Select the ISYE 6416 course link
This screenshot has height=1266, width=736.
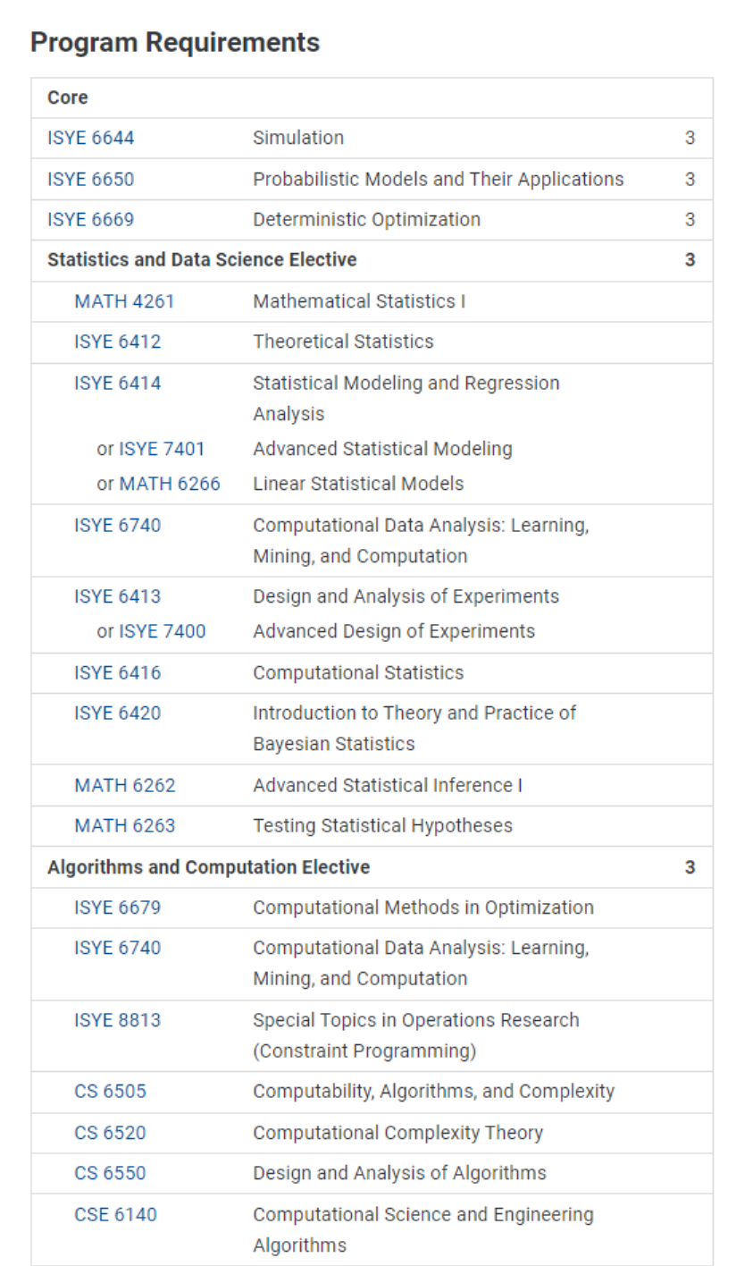point(117,672)
